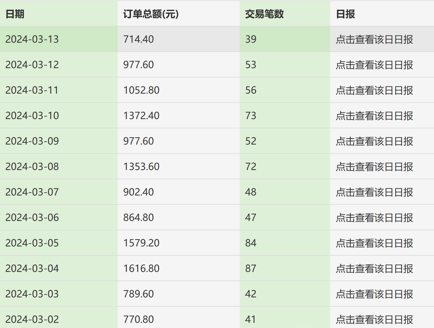434x328 pixels.
Task: Open the daily report for 2024-03-09
Action: pyautogui.click(x=374, y=141)
